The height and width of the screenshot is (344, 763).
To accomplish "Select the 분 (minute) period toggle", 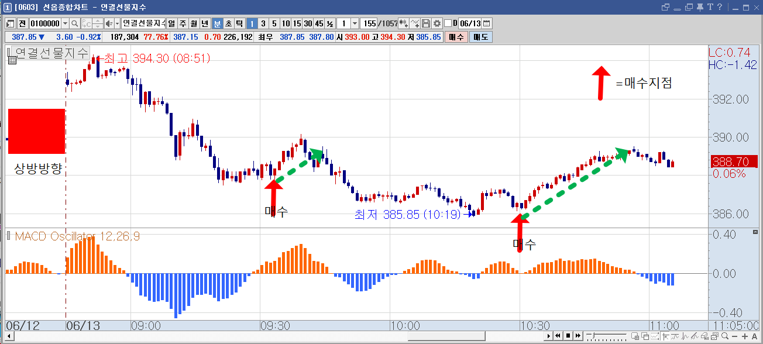I will [217, 23].
